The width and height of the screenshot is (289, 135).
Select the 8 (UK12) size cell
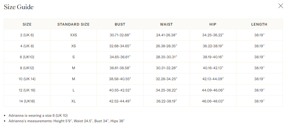click(27, 68)
